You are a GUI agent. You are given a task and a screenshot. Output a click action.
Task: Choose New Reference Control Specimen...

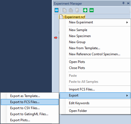(x=95, y=54)
